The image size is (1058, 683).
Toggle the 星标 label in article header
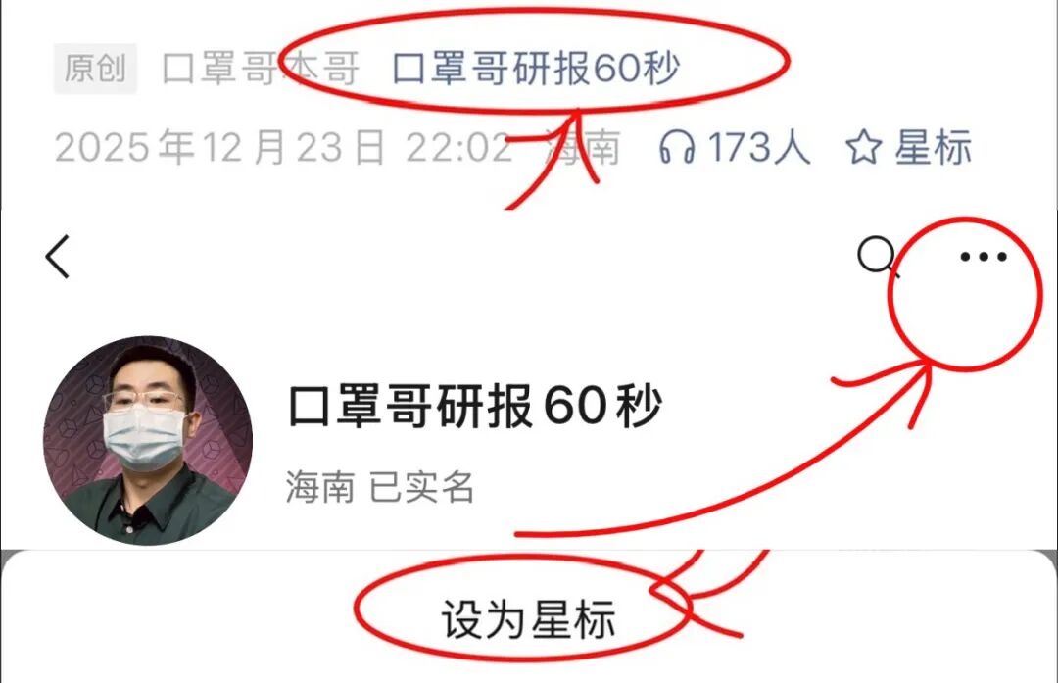[x=934, y=147]
